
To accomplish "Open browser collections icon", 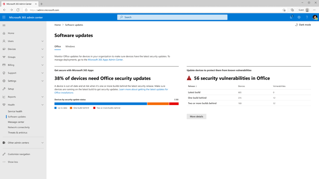I will pyautogui.click(x=292, y=10).
